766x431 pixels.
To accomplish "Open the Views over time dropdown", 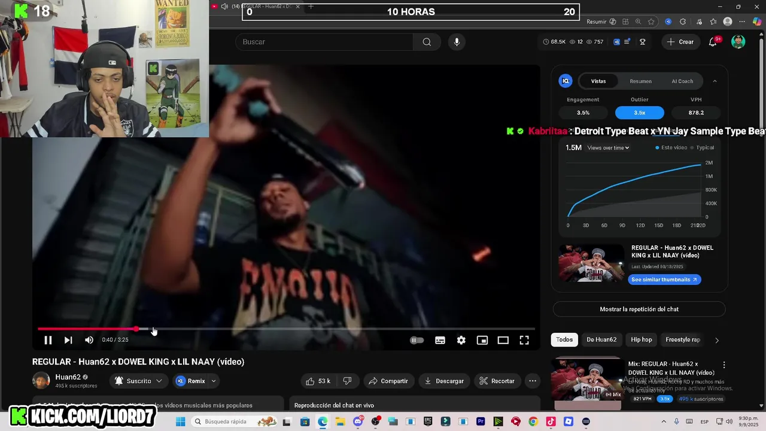I will [x=608, y=148].
